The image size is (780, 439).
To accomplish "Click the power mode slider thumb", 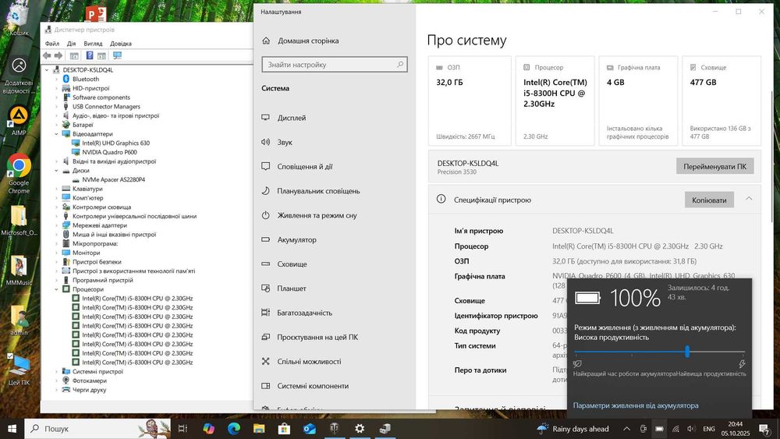I will [687, 352].
